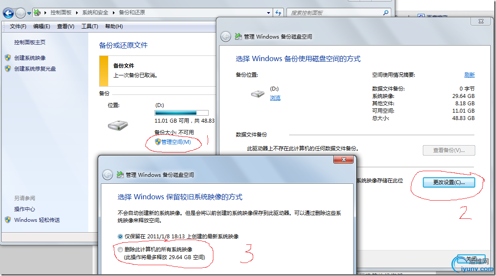The height and width of the screenshot is (276, 496).
Task: Click the D: drive usage progress bar
Action: pyautogui.click(x=181, y=112)
